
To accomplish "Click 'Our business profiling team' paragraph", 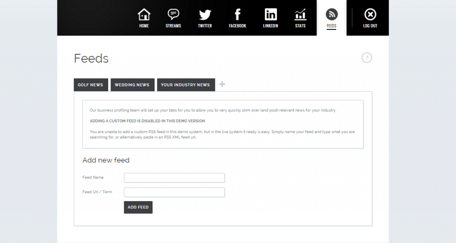I will [x=213, y=110].
